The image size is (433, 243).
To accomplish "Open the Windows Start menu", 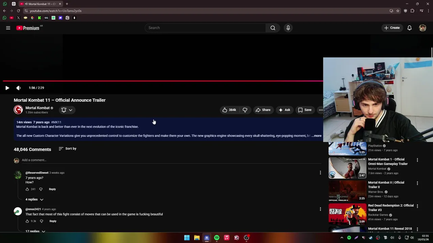I will (x=187, y=238).
